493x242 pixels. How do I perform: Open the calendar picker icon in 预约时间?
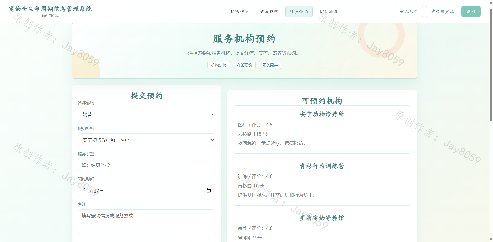coord(208,190)
